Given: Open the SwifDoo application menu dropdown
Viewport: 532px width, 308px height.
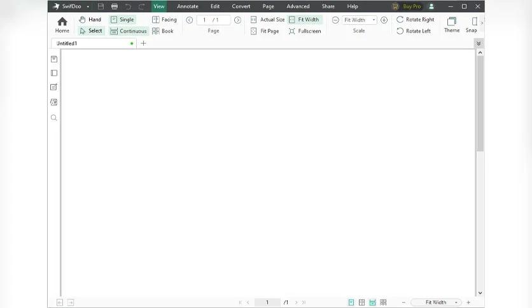Looking at the screenshot, I should pyautogui.click(x=88, y=6).
